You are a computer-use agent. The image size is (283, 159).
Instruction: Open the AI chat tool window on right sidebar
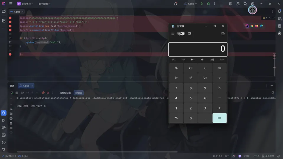279,19
